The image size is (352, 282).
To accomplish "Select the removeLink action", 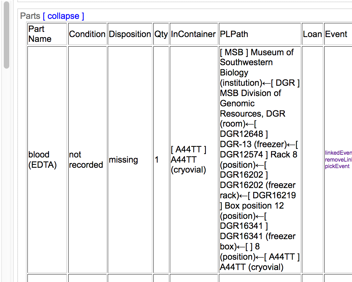I will (338, 160).
